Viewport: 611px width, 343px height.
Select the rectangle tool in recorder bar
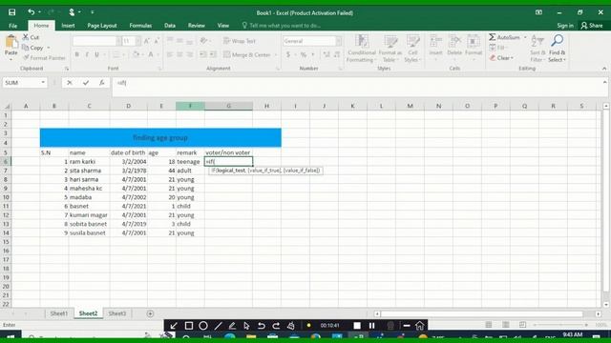click(x=189, y=326)
